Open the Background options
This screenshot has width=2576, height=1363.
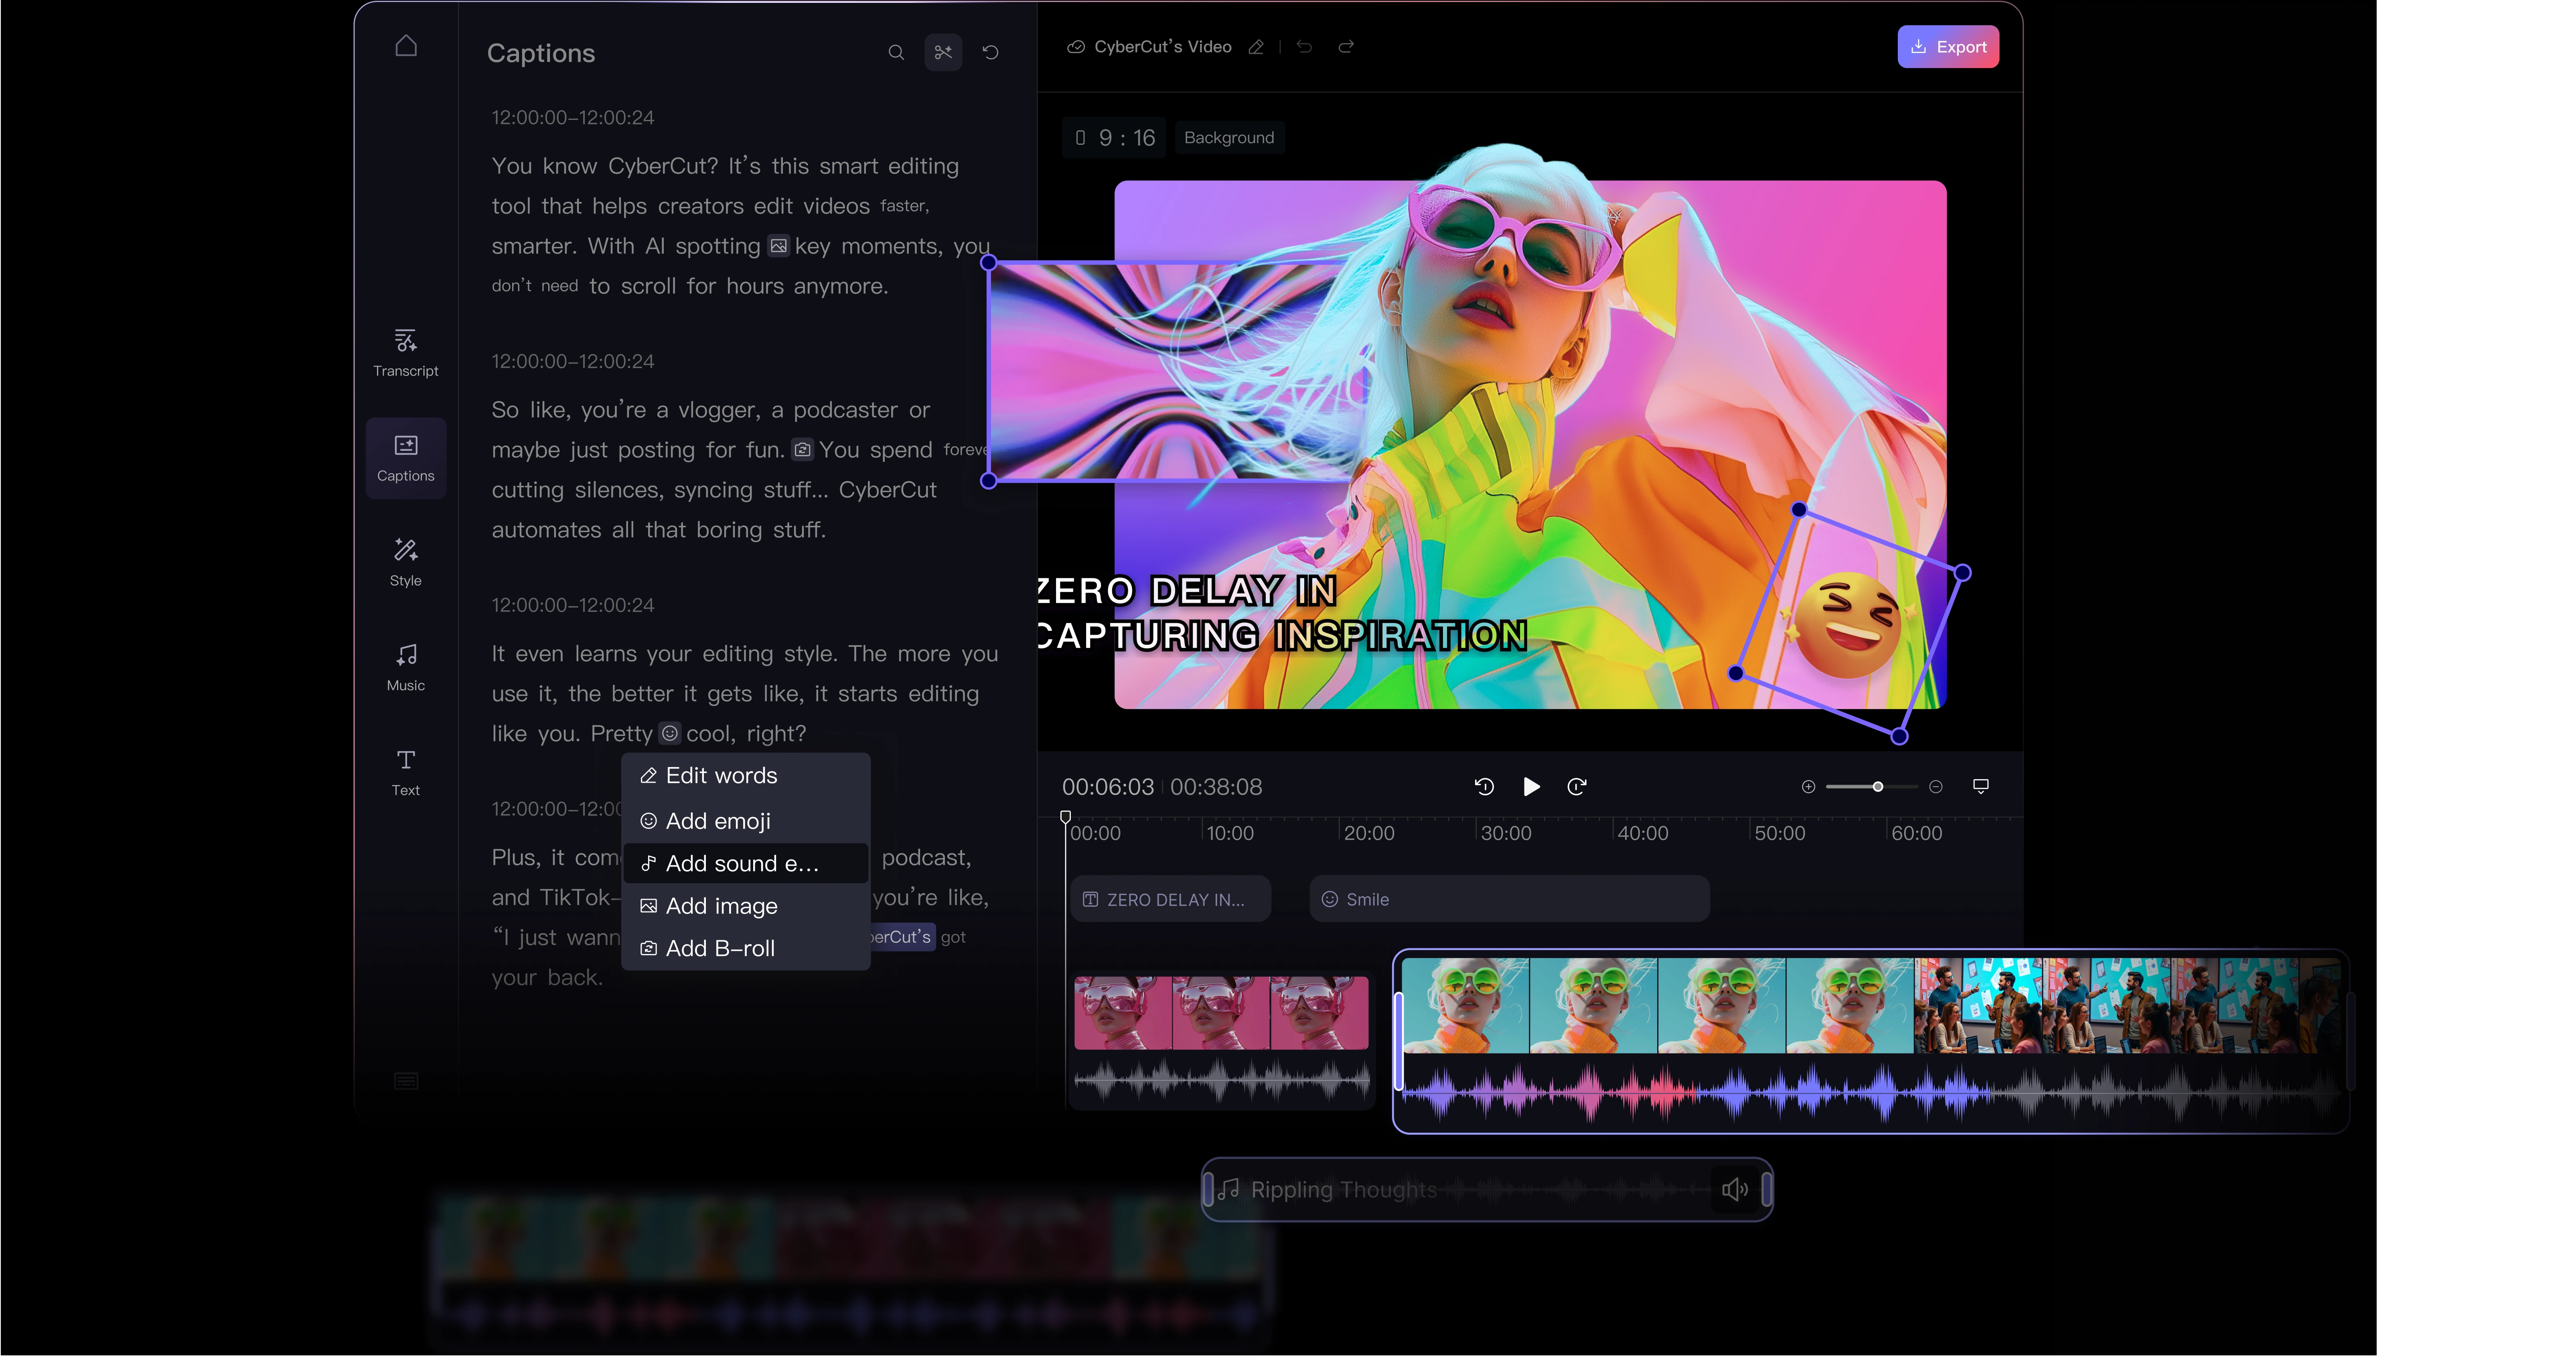click(1228, 138)
